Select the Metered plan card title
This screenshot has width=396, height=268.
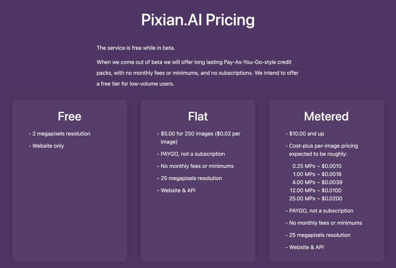point(326,116)
